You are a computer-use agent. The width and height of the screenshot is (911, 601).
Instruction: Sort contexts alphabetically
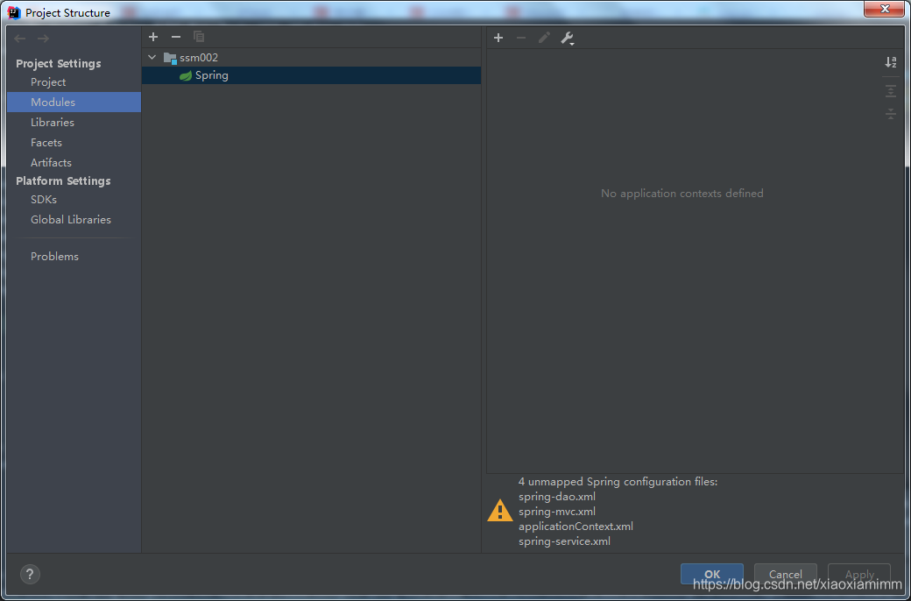[x=891, y=62]
